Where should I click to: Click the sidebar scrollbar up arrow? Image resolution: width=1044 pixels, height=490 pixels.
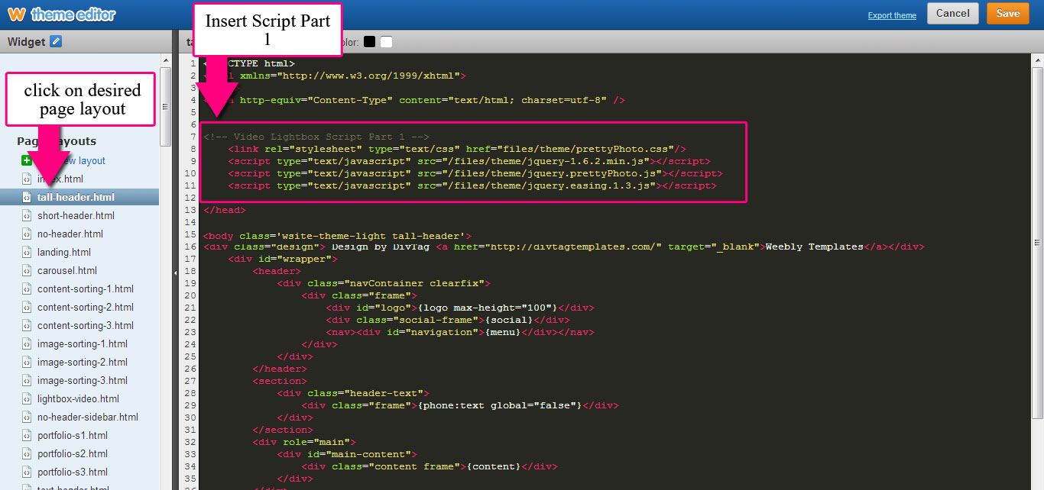[x=166, y=60]
